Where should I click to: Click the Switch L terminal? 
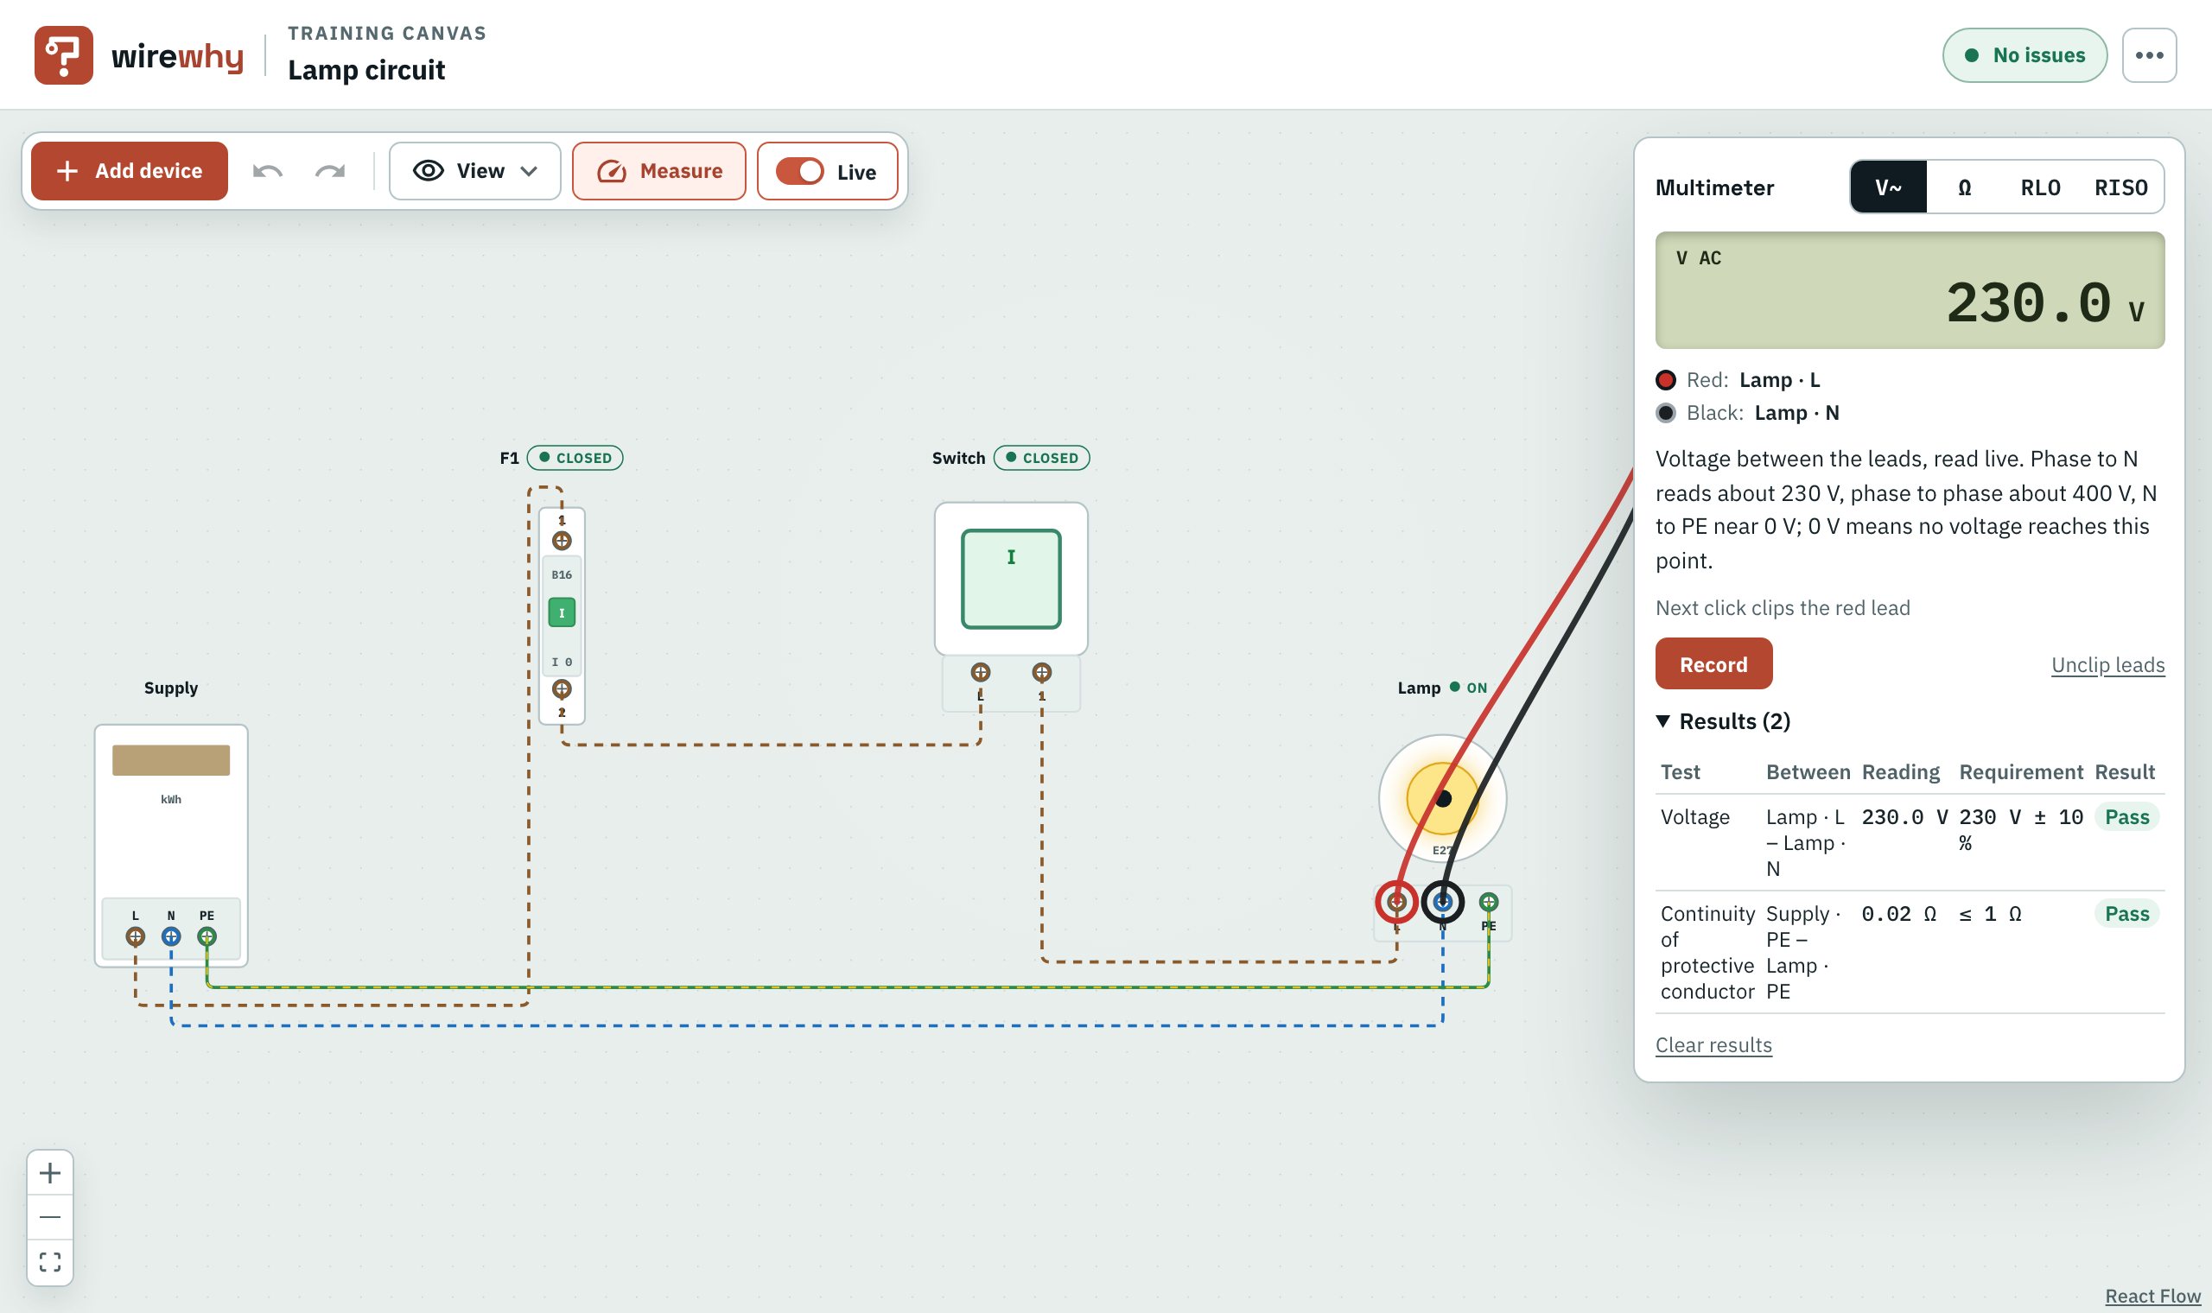981,672
